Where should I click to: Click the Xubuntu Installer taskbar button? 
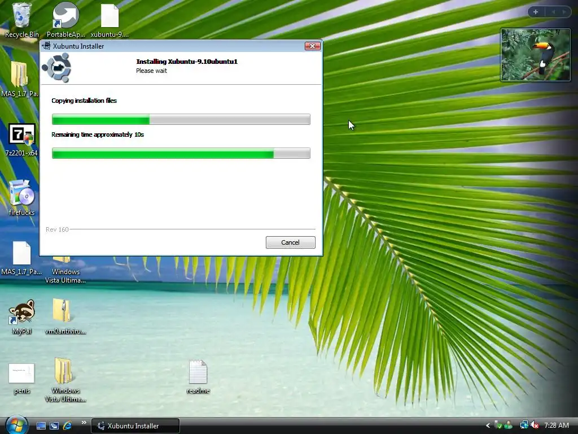(x=135, y=426)
